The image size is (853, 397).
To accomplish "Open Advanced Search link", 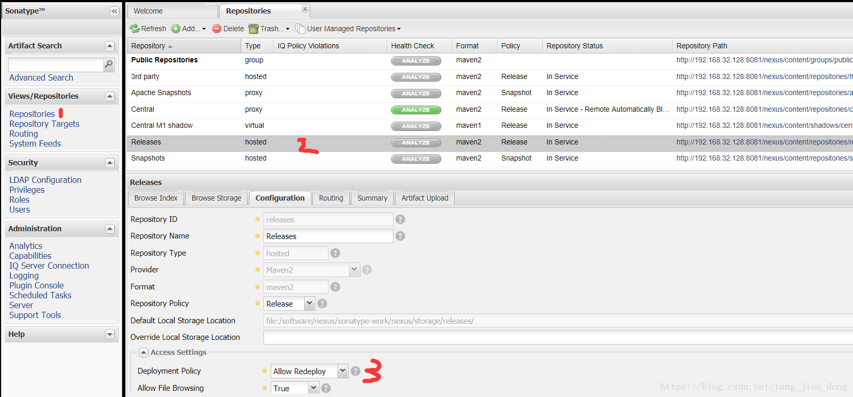I will [41, 77].
